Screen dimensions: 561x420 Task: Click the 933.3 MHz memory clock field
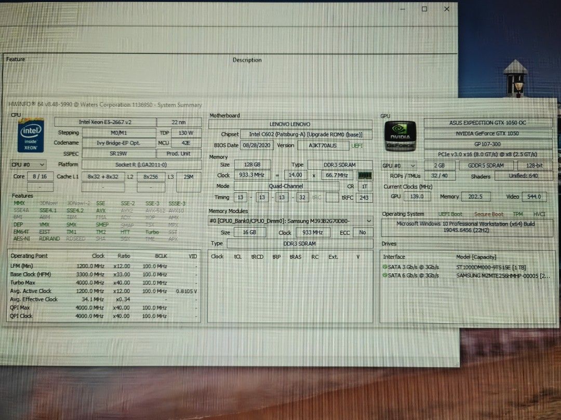click(252, 175)
